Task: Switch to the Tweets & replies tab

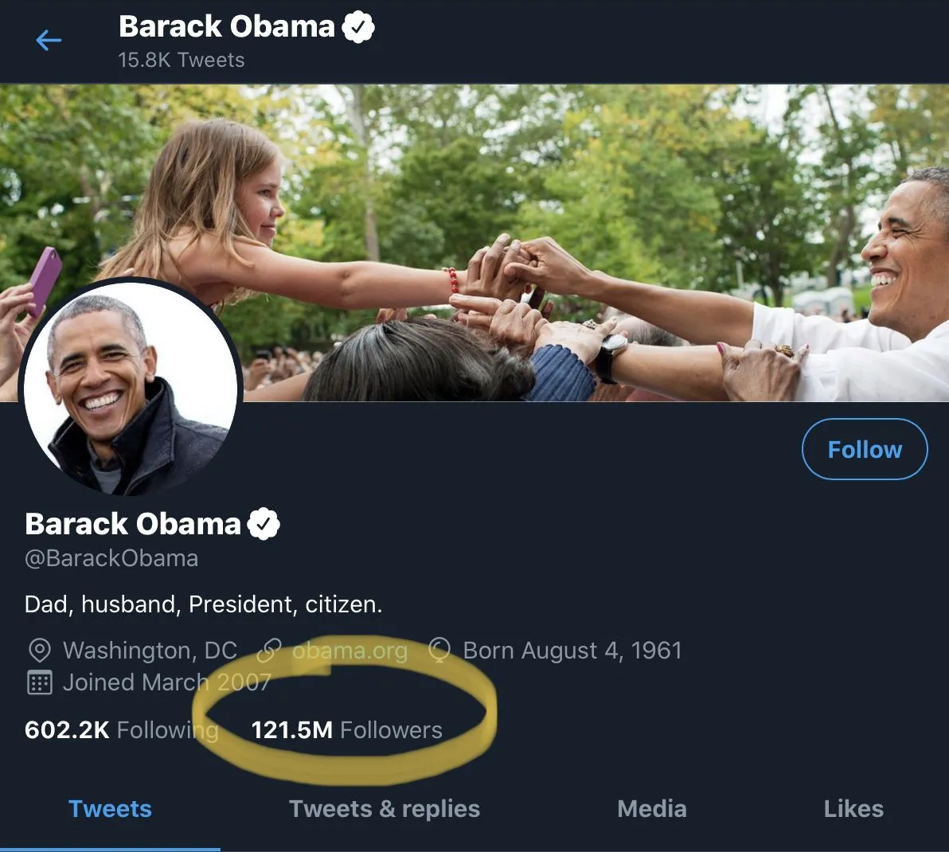Action: click(x=385, y=809)
